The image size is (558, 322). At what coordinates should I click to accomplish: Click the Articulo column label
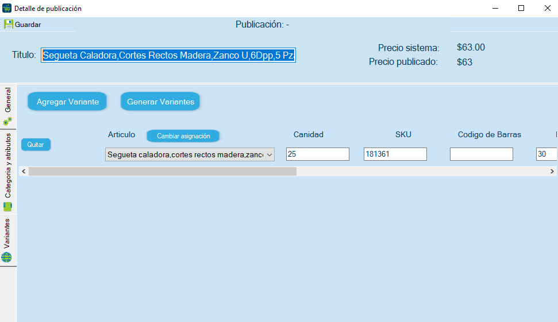(x=121, y=134)
